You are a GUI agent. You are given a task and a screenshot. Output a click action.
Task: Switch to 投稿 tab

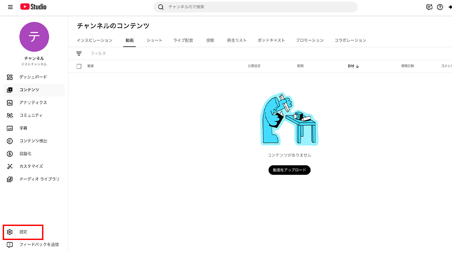pos(210,40)
